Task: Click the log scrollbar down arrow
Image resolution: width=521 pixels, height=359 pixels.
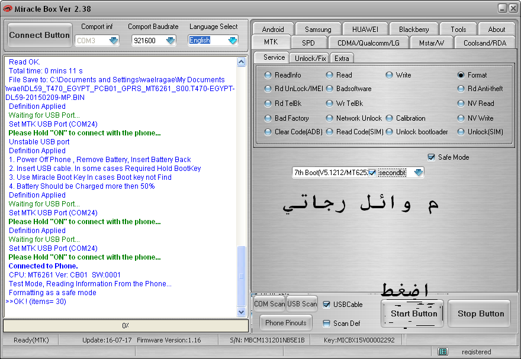Action: [x=241, y=312]
